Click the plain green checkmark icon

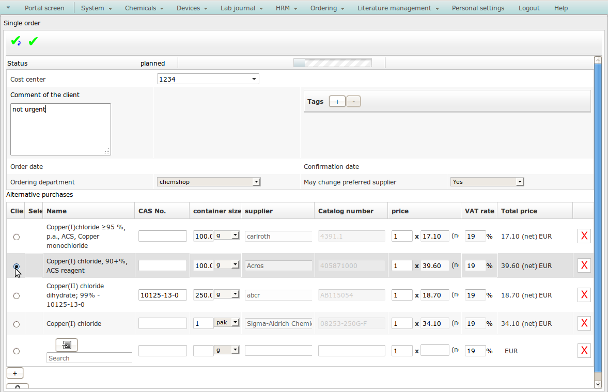(x=33, y=41)
